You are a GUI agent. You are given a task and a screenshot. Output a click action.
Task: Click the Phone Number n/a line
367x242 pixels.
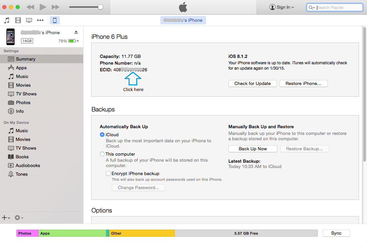[120, 63]
